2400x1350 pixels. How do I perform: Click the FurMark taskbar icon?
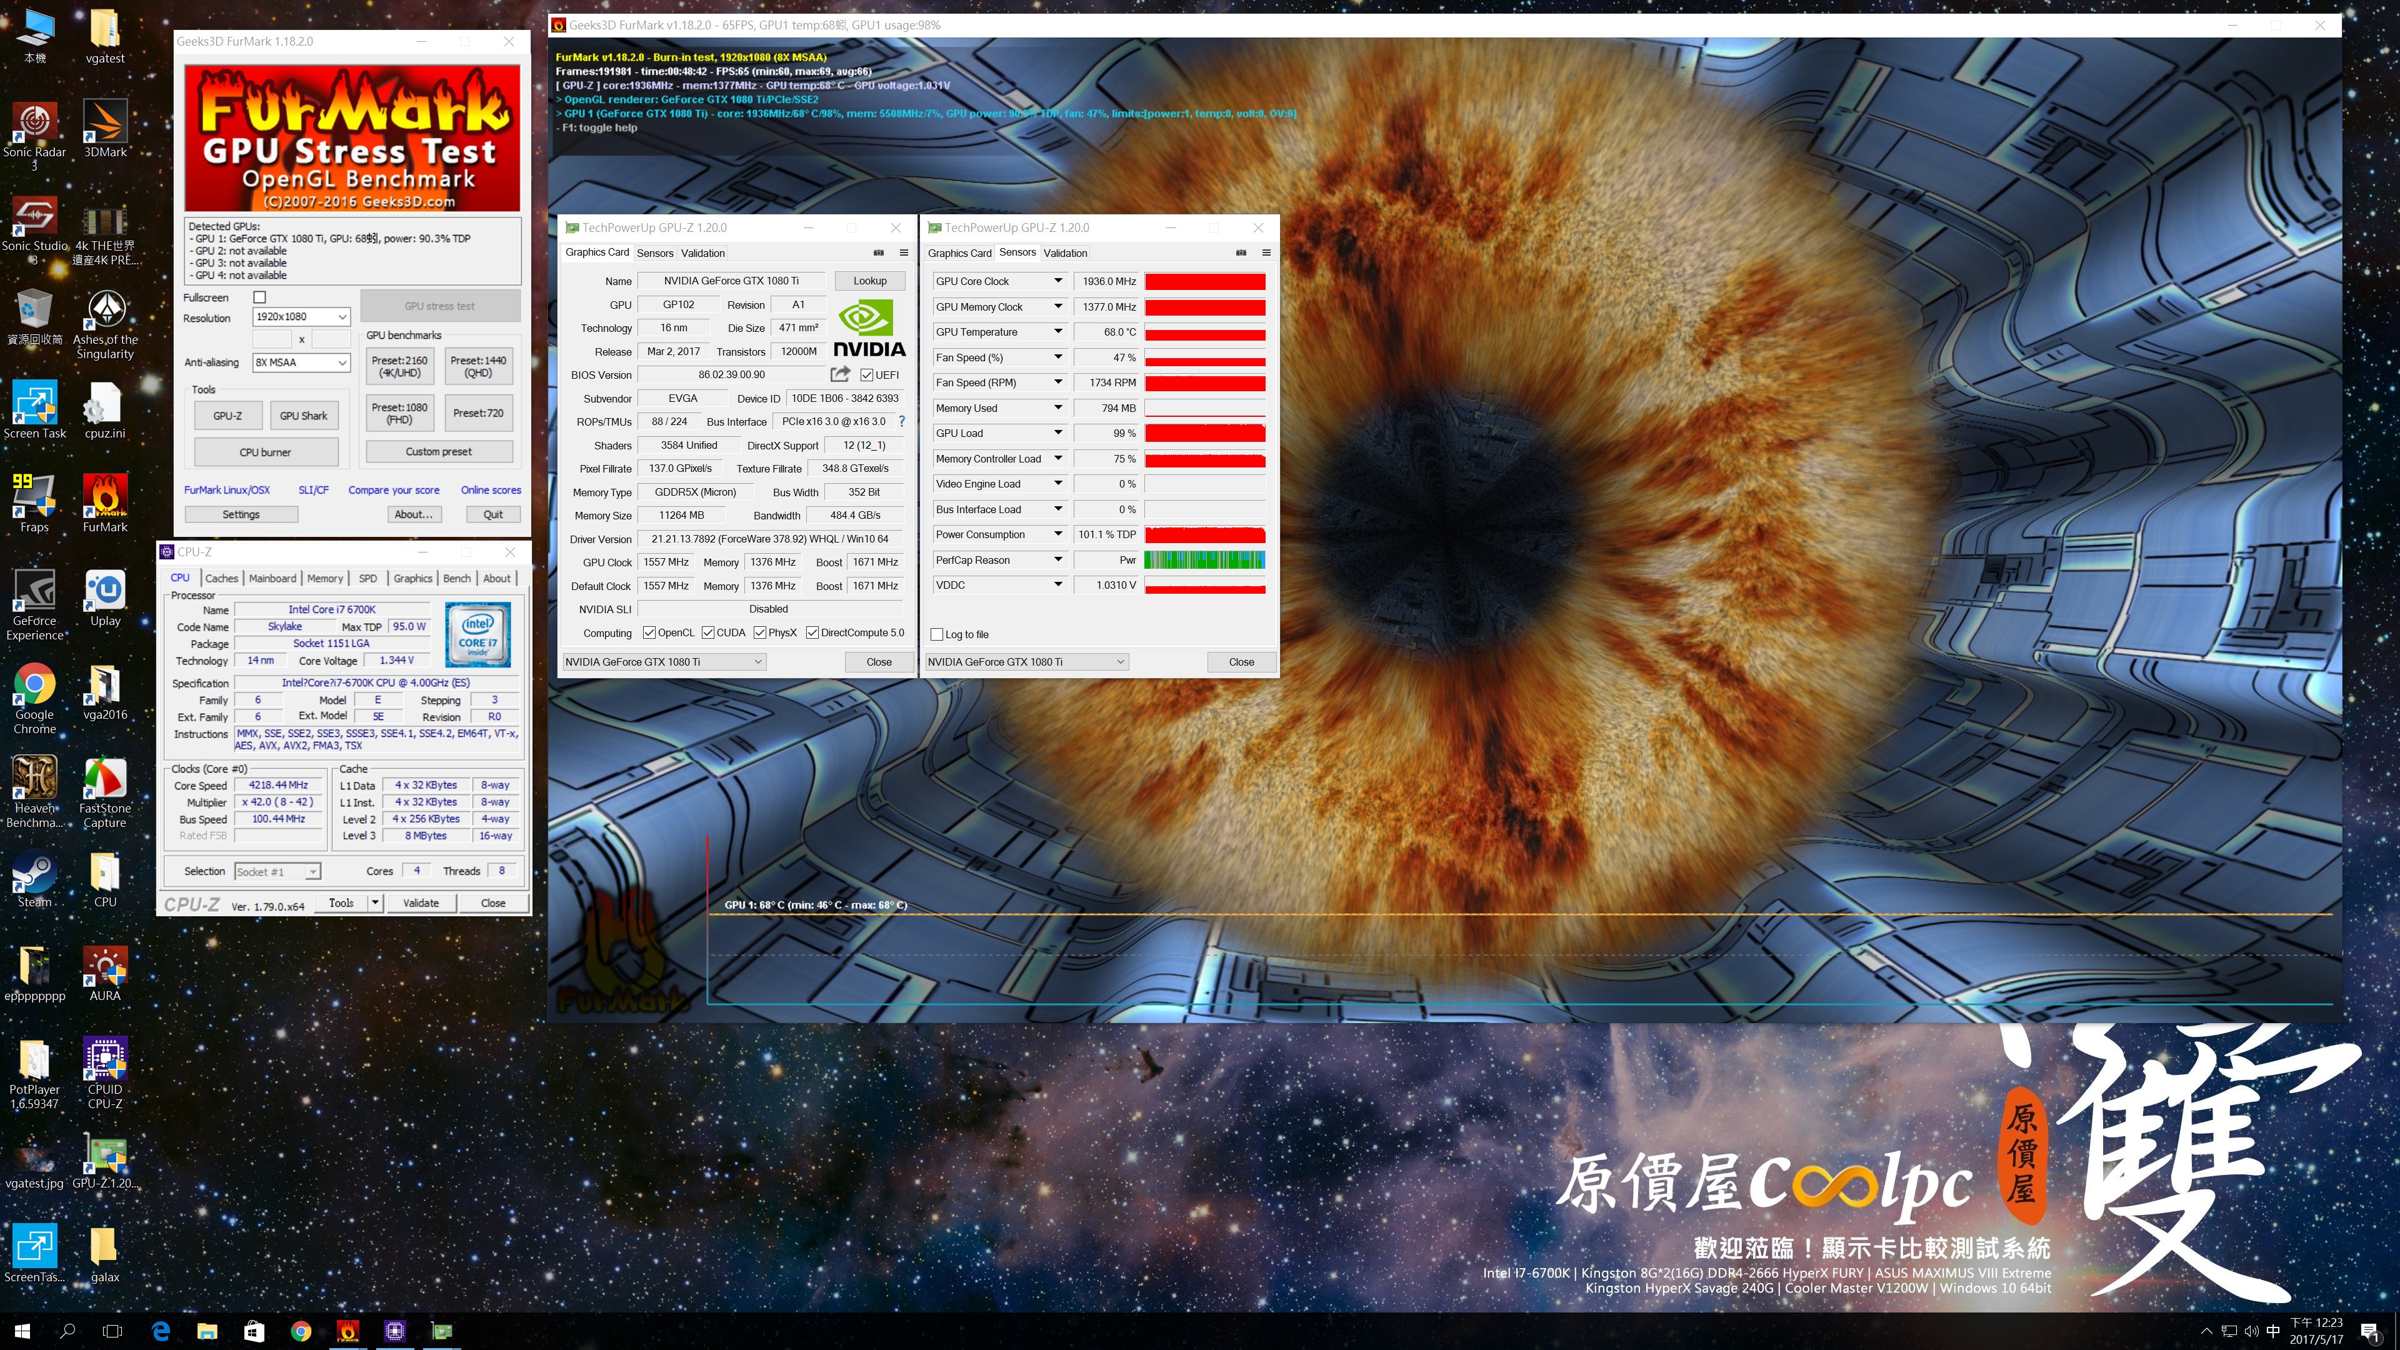[x=347, y=1331]
